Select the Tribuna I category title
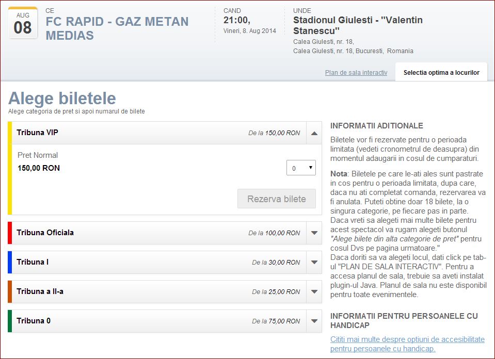 coord(33,262)
